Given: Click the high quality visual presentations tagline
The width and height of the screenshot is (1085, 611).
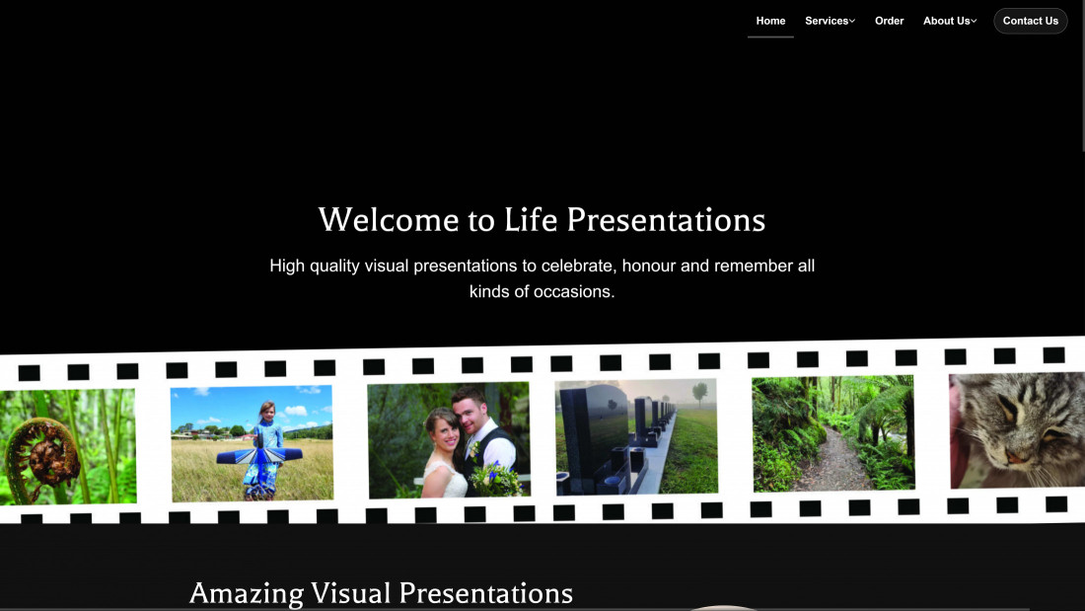Looking at the screenshot, I should [x=542, y=278].
